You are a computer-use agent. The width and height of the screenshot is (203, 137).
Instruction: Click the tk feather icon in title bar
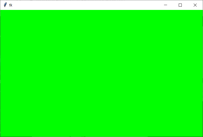click(5, 5)
